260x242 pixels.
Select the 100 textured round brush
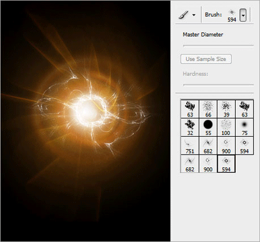coord(226,127)
